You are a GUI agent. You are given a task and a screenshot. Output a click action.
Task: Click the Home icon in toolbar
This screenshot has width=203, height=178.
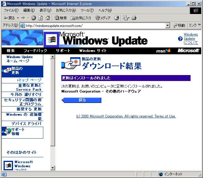click(x=48, y=18)
